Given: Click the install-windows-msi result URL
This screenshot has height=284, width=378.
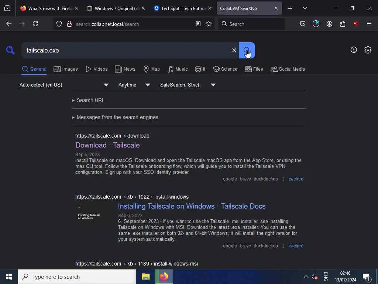Looking at the screenshot, I should (x=137, y=264).
